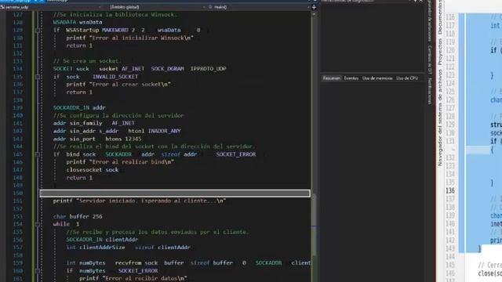Open the main() member dropdown
Viewport: 502px width, 282px height.
259,7
